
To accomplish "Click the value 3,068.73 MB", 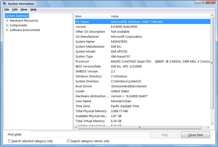I will tap(119, 111).
